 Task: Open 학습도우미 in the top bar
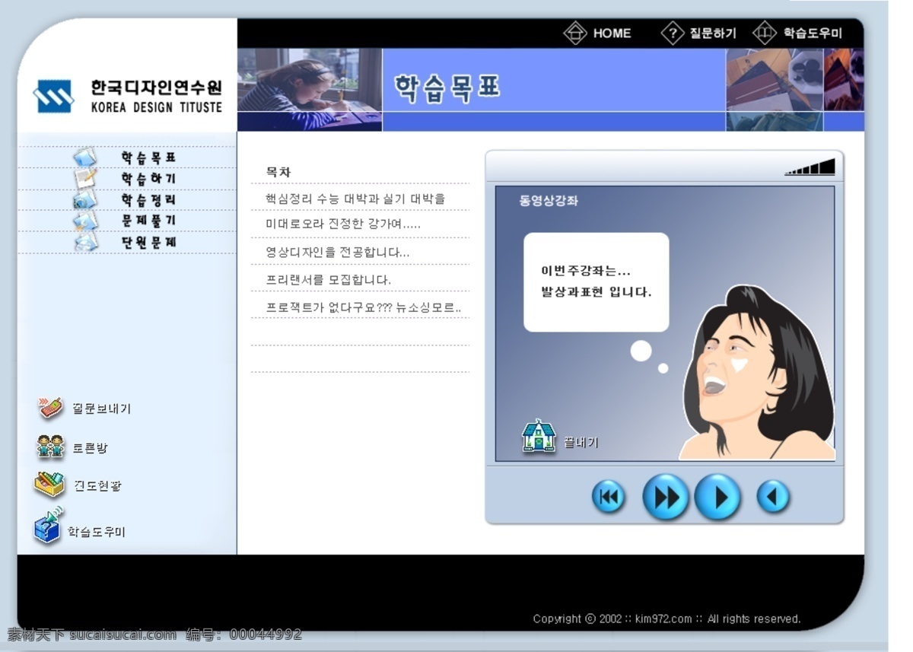point(813,33)
